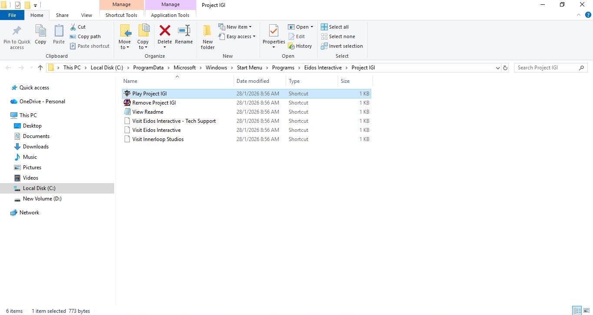Click the Delete red X icon
The image size is (593, 315).
click(x=165, y=31)
